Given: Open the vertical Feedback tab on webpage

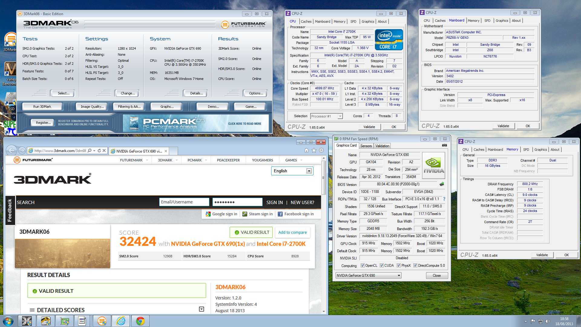Looking at the screenshot, I should (x=10, y=210).
